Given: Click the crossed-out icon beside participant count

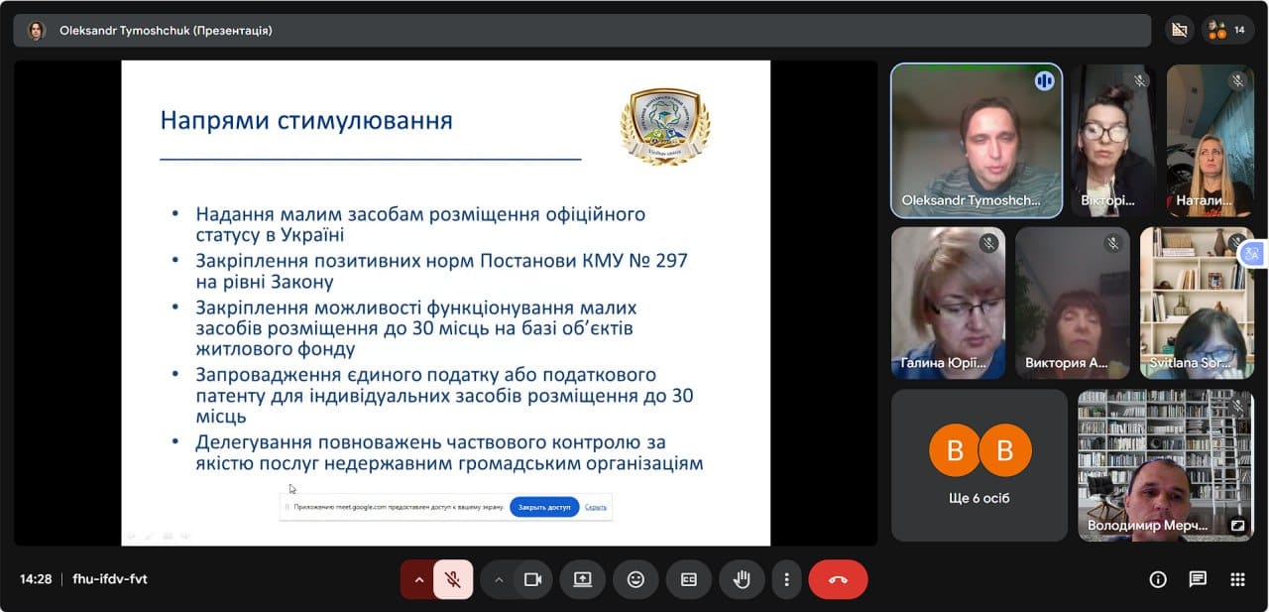Looking at the screenshot, I should pos(1179,30).
